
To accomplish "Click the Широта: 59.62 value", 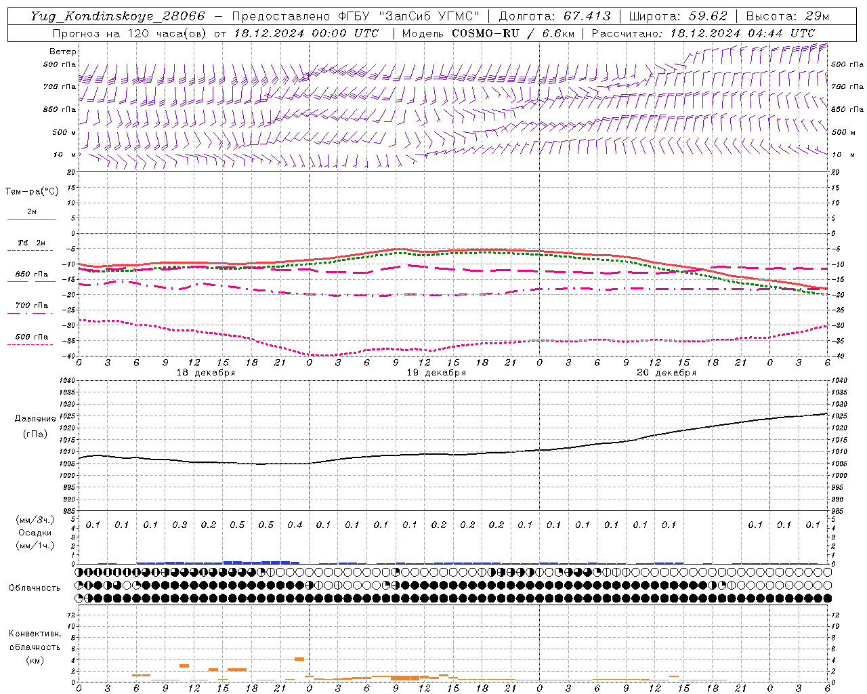I will tap(678, 16).
